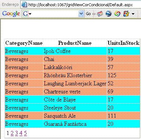Click the stock value 17 in Côte de Blaye row
141x139 pixels.
(x=110, y=100)
